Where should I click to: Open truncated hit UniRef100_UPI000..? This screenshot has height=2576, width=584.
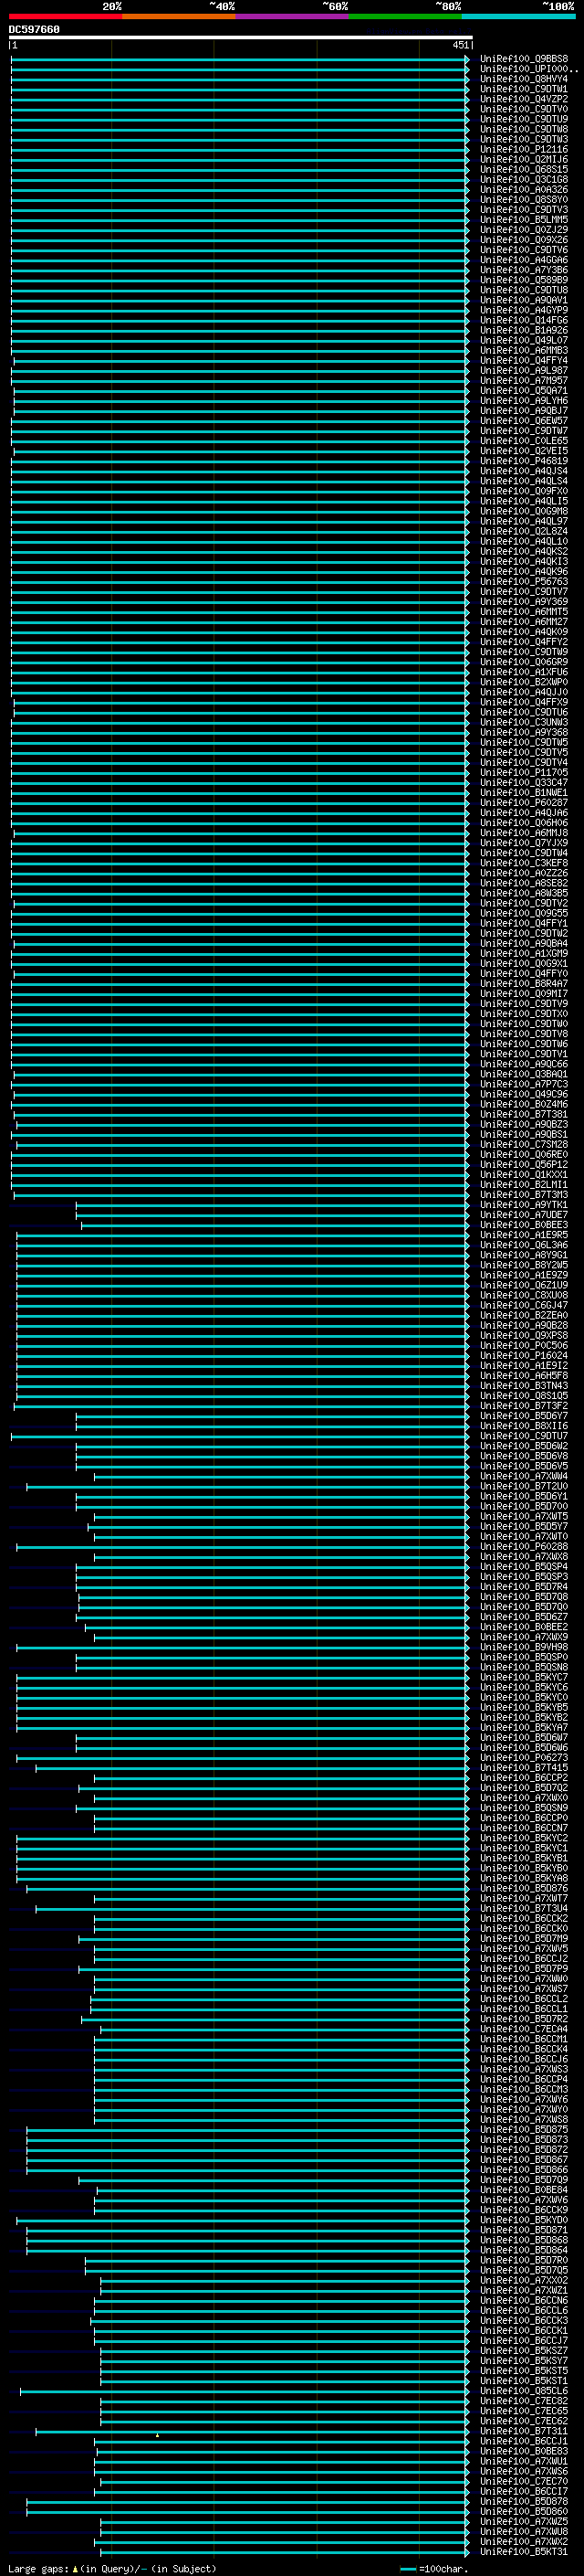click(x=529, y=69)
